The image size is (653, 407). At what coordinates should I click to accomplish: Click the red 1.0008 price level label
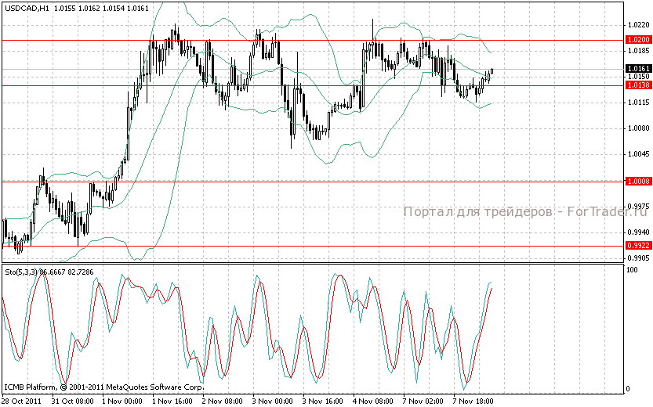pos(638,182)
